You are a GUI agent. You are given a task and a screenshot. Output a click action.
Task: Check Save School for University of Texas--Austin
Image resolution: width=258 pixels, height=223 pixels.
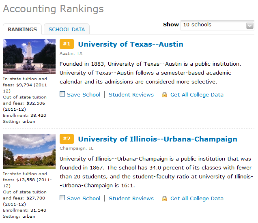62,94
